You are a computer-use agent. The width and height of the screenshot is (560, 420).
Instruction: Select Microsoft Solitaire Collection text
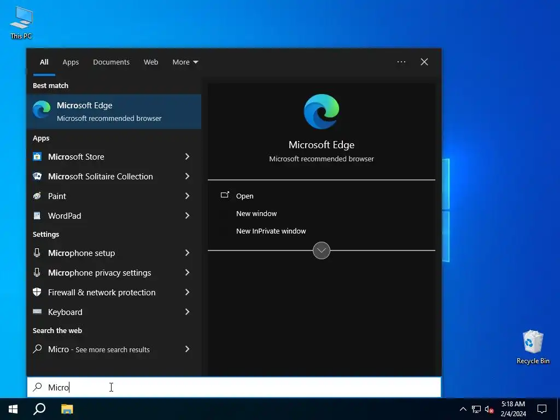[101, 177]
